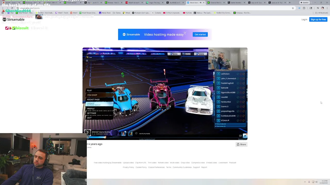Open the Terms footer link
This screenshot has width=330, height=185.
(169, 167)
